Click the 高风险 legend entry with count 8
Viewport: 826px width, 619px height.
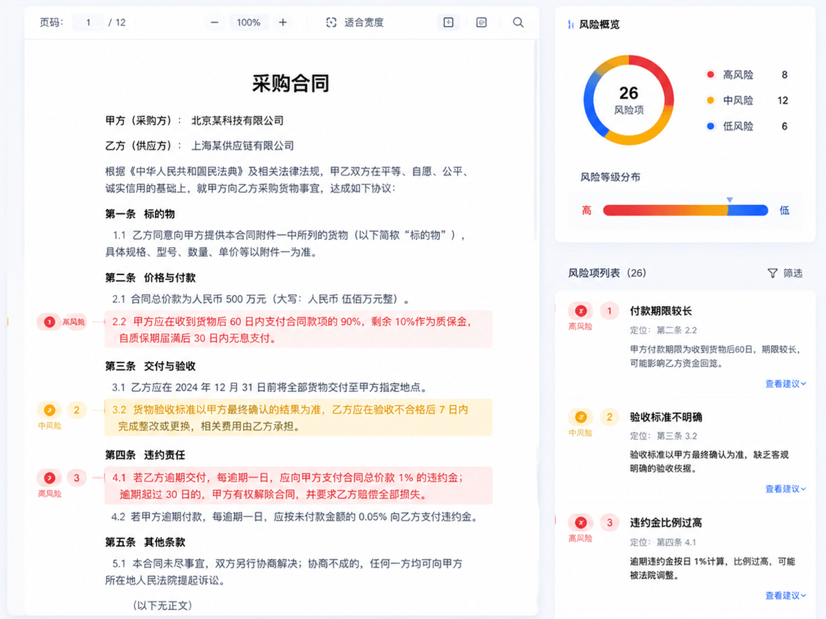click(x=748, y=75)
